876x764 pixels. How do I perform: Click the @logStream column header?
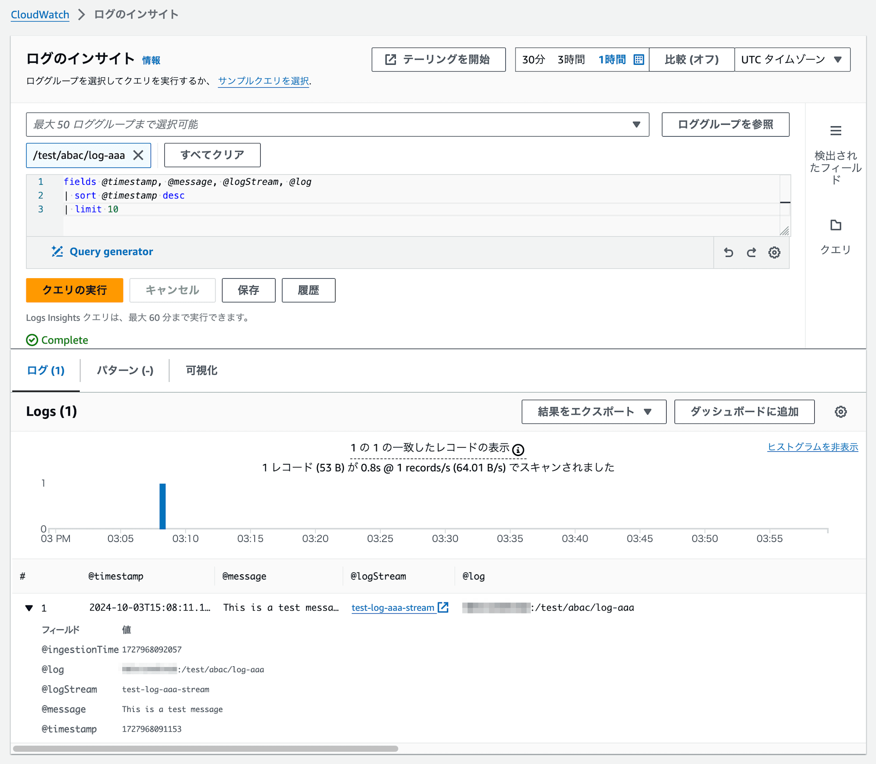pyautogui.click(x=378, y=577)
